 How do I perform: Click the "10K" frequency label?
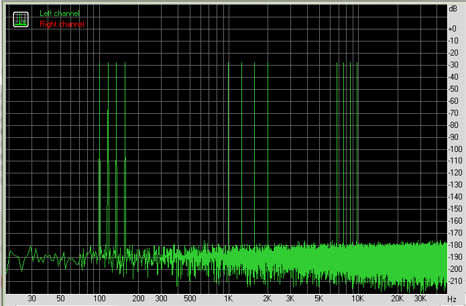(x=358, y=299)
